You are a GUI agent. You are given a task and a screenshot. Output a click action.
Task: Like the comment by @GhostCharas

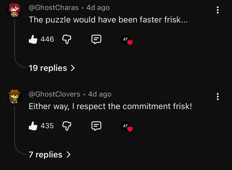tap(33, 40)
